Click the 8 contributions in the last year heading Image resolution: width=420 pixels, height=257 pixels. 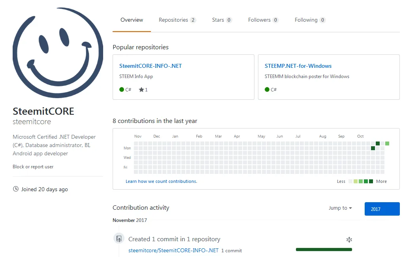(x=155, y=121)
